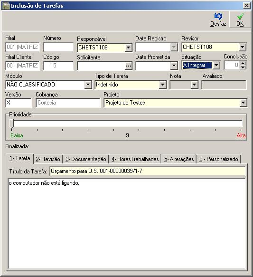Switch to 4- HorasTrabalhadas tab
253x277 pixels.
coord(135,159)
